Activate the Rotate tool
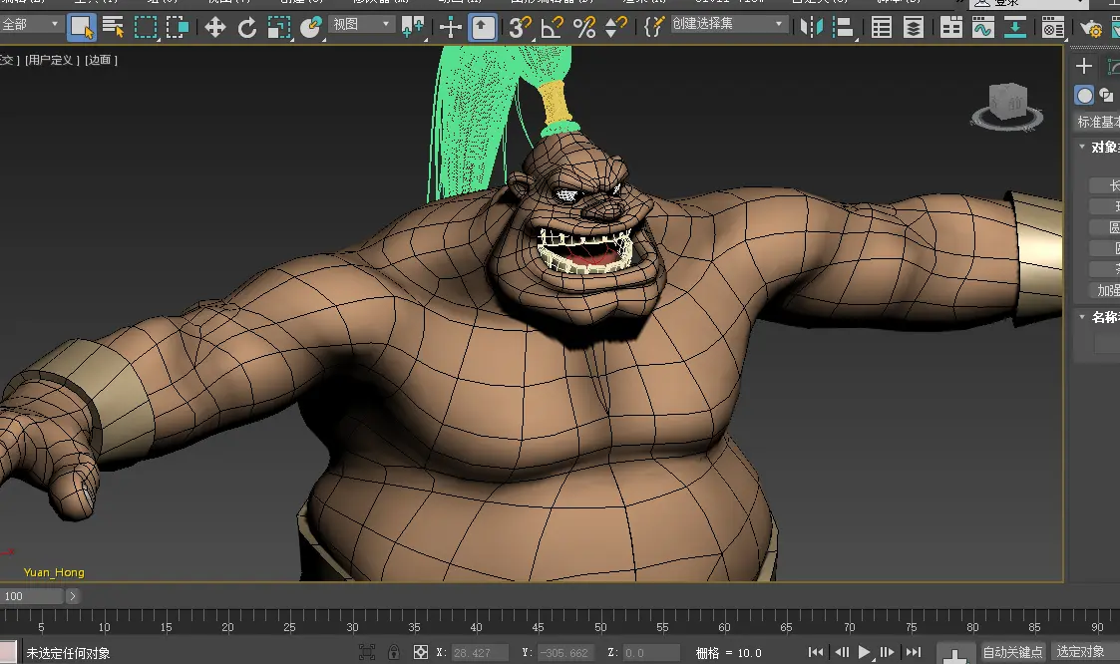1120x664 pixels. tap(247, 27)
